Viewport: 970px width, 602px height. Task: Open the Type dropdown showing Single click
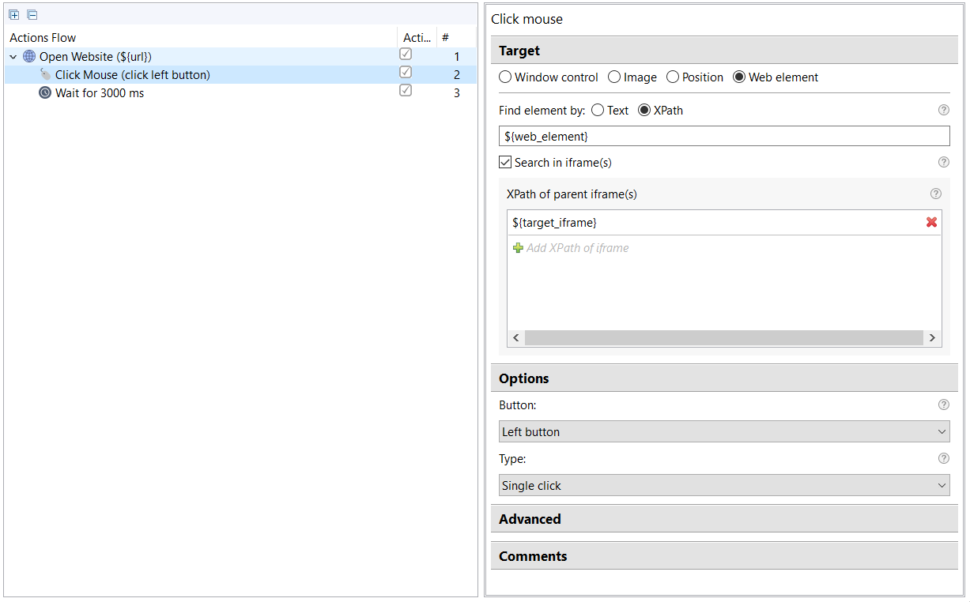[x=724, y=485]
